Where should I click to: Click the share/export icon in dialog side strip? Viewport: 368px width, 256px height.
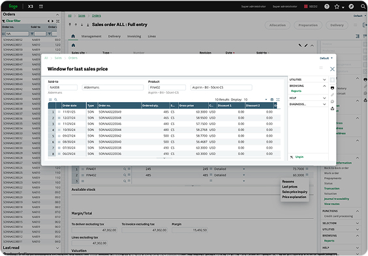[332, 108]
